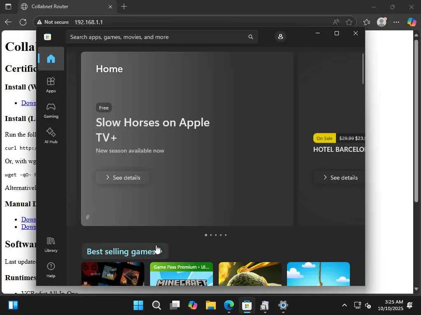Open the network tray icon

(357, 305)
